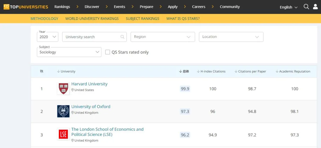Open the Rankings menu
321x148 pixels.
coord(62,7)
